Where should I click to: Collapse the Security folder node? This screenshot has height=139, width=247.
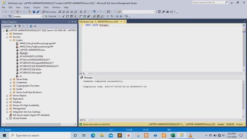click(7, 37)
